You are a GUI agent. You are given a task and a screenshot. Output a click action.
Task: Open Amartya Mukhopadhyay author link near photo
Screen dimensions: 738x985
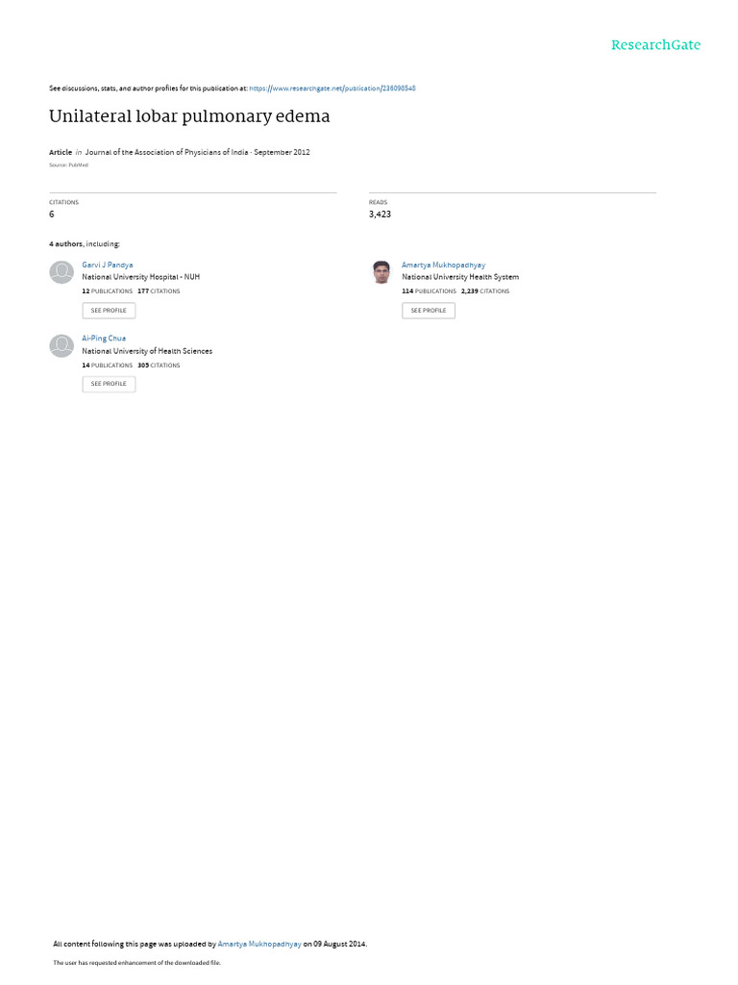(x=443, y=265)
